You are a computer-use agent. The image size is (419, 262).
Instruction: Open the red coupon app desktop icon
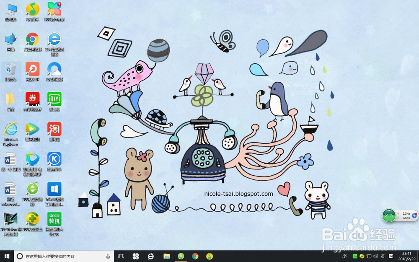tap(33, 102)
